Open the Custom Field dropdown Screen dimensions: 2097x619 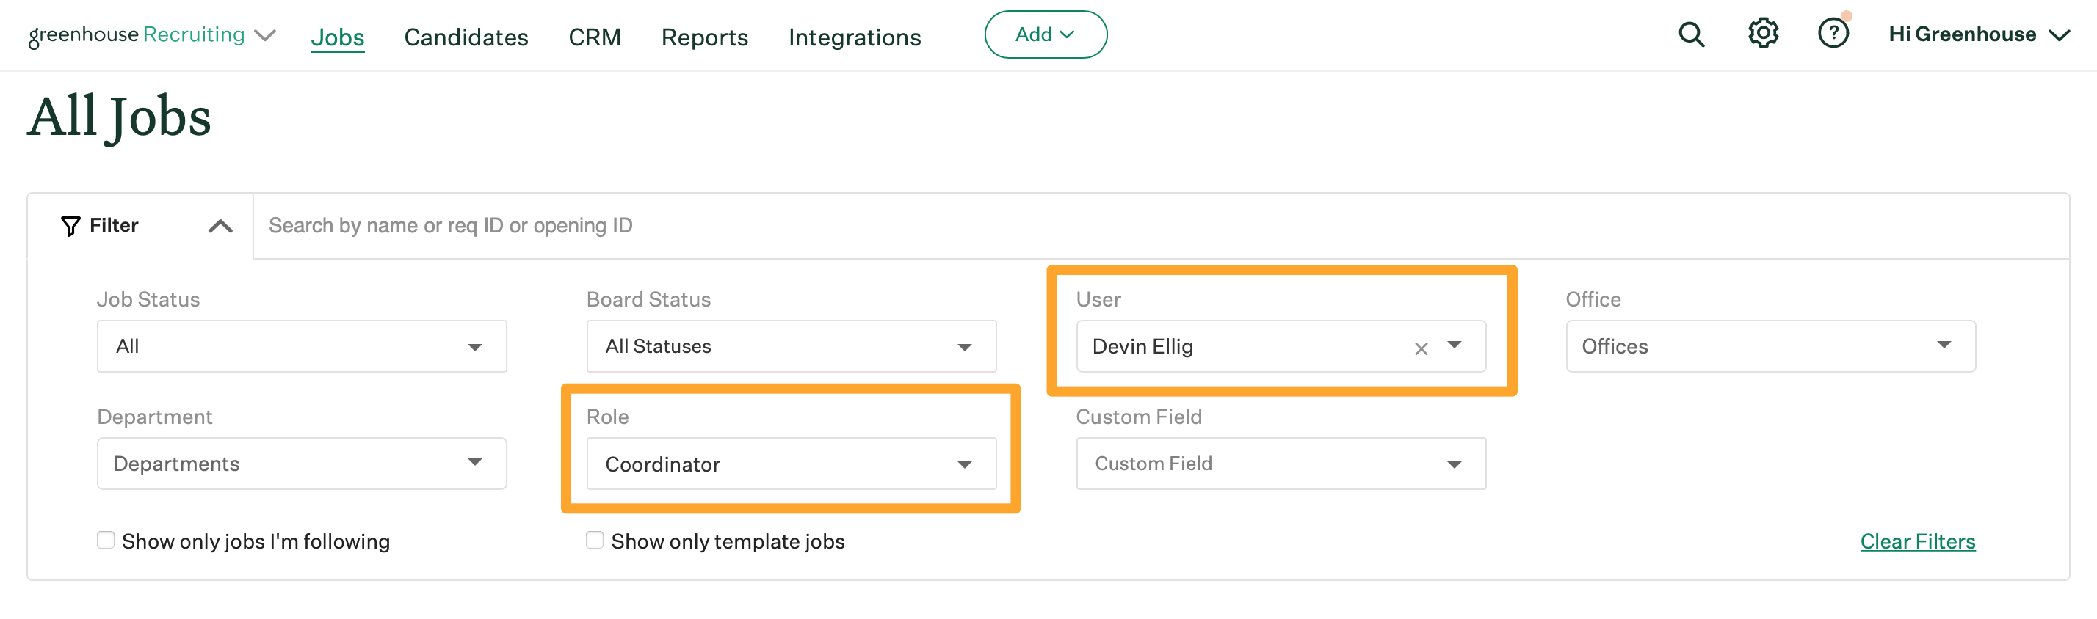(x=1281, y=463)
